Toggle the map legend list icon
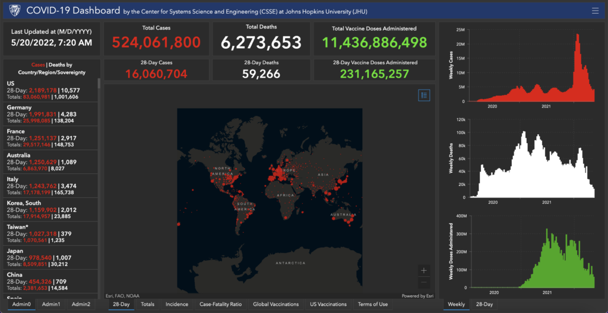Screen dimensions: 608x313 click(x=424, y=95)
